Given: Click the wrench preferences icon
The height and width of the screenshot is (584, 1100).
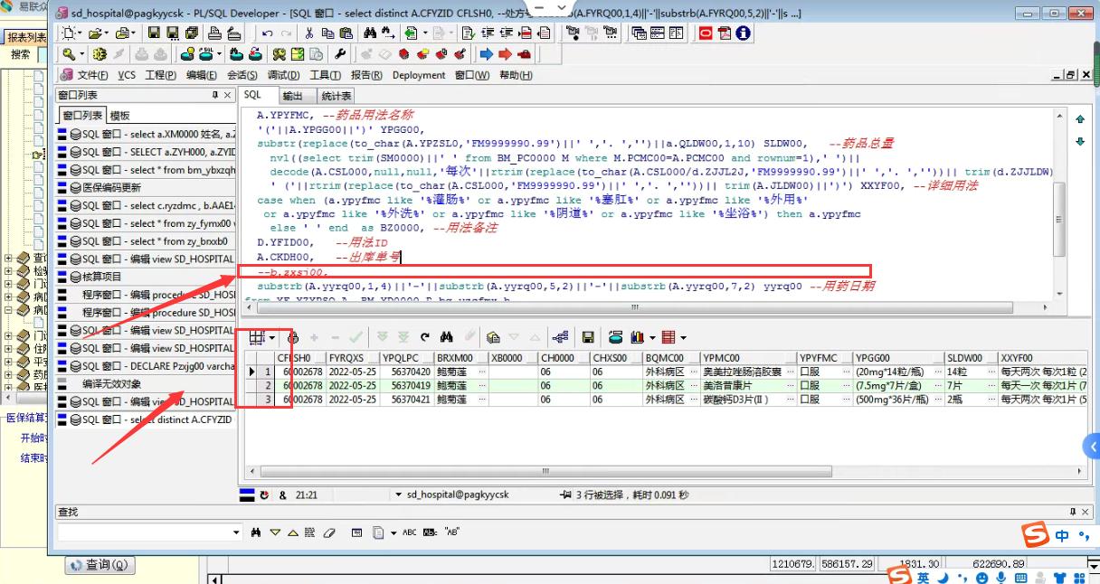Looking at the screenshot, I should coord(341,54).
